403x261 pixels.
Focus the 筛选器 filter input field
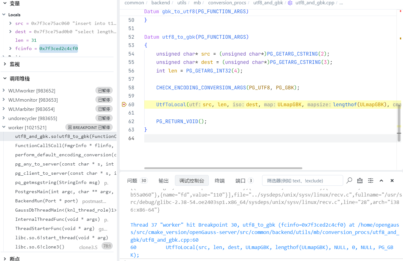tap(302, 181)
